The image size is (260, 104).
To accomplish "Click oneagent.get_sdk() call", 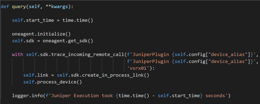I will tap(68, 41).
